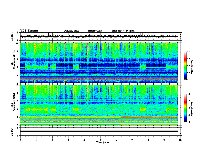Click the ch.1 color scale '-3' label
The image size is (203, 157).
189,52
